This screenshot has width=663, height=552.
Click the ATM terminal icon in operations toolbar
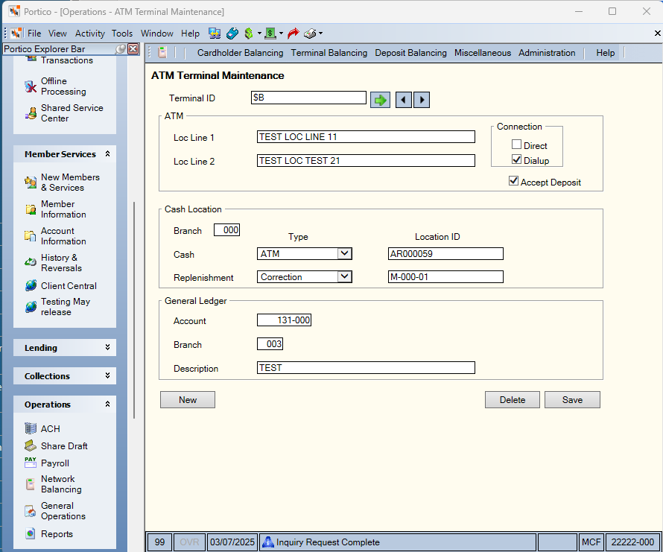tap(162, 52)
